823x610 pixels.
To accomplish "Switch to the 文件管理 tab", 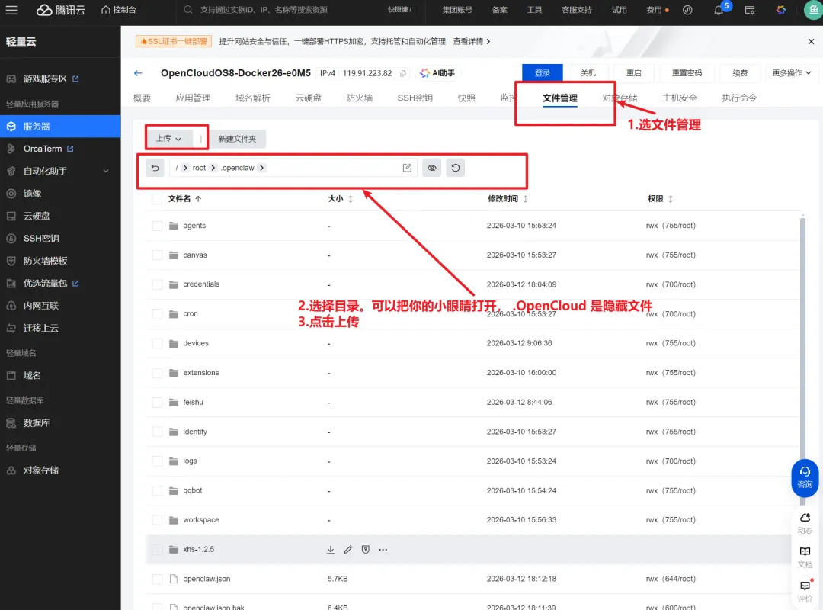I will 559,98.
